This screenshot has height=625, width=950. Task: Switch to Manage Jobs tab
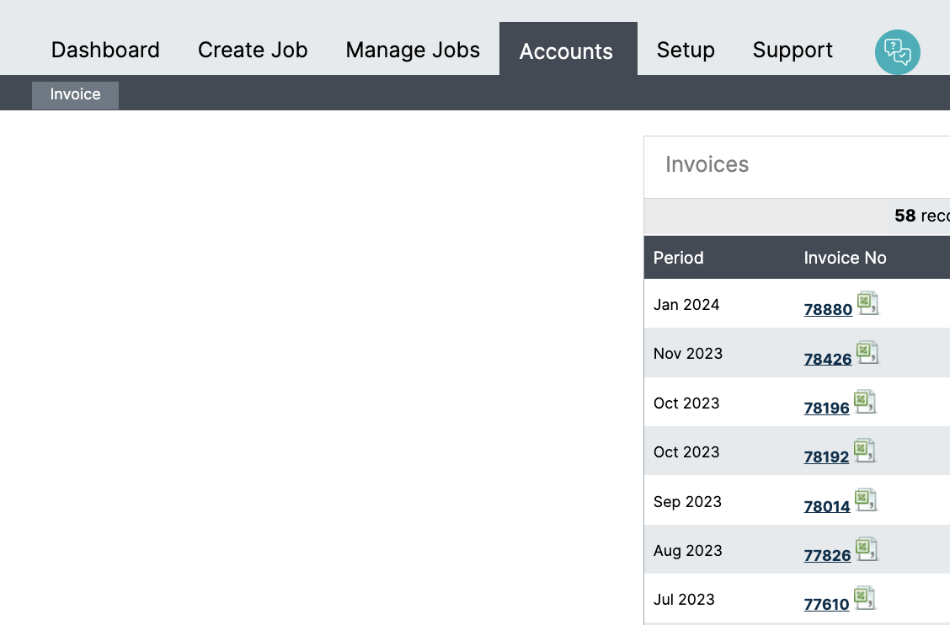pos(413,50)
